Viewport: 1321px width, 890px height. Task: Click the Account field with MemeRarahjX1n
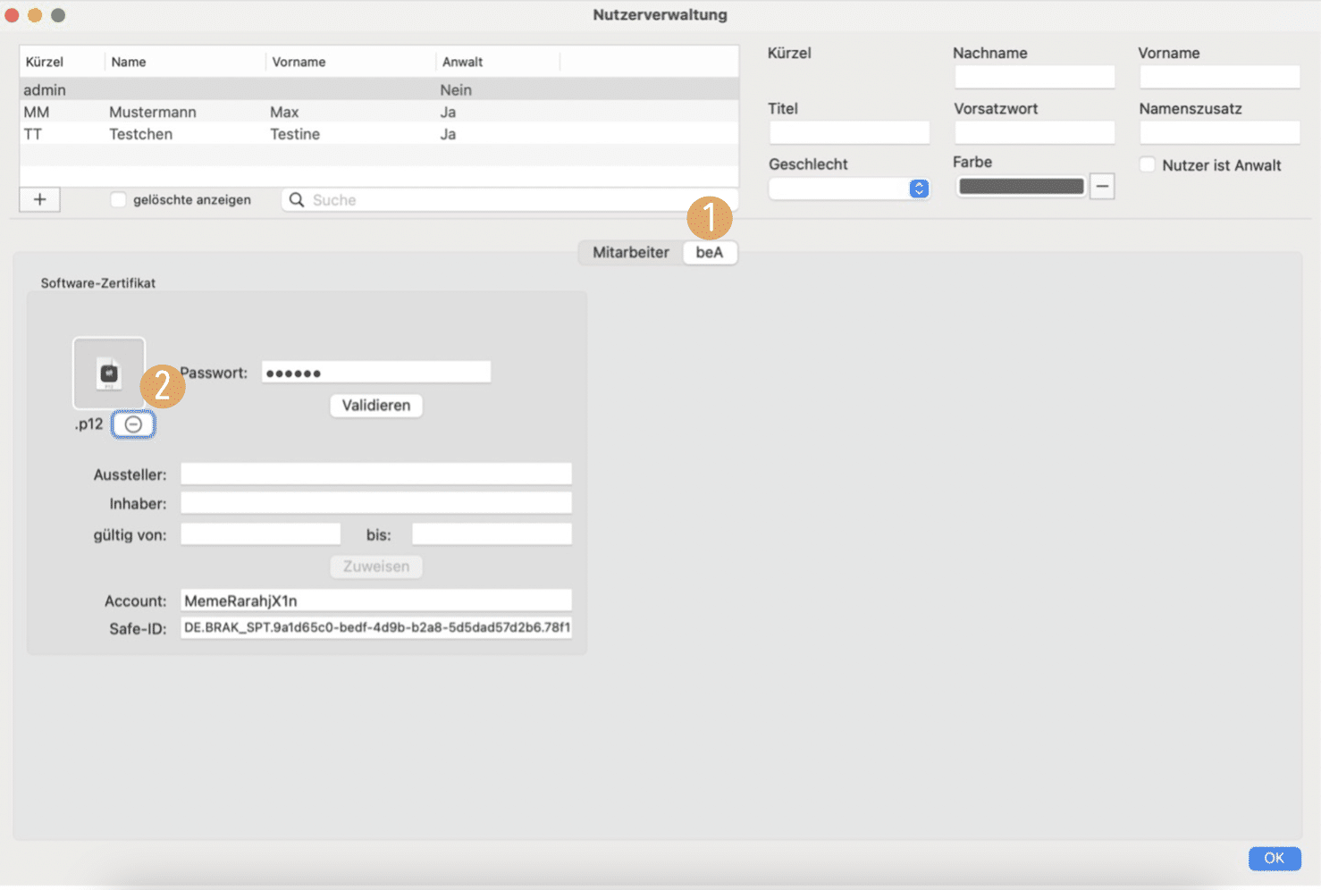[x=376, y=600]
